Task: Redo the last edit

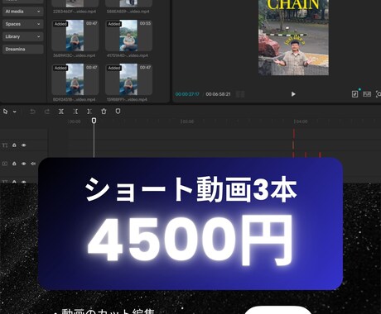Action: [47, 112]
